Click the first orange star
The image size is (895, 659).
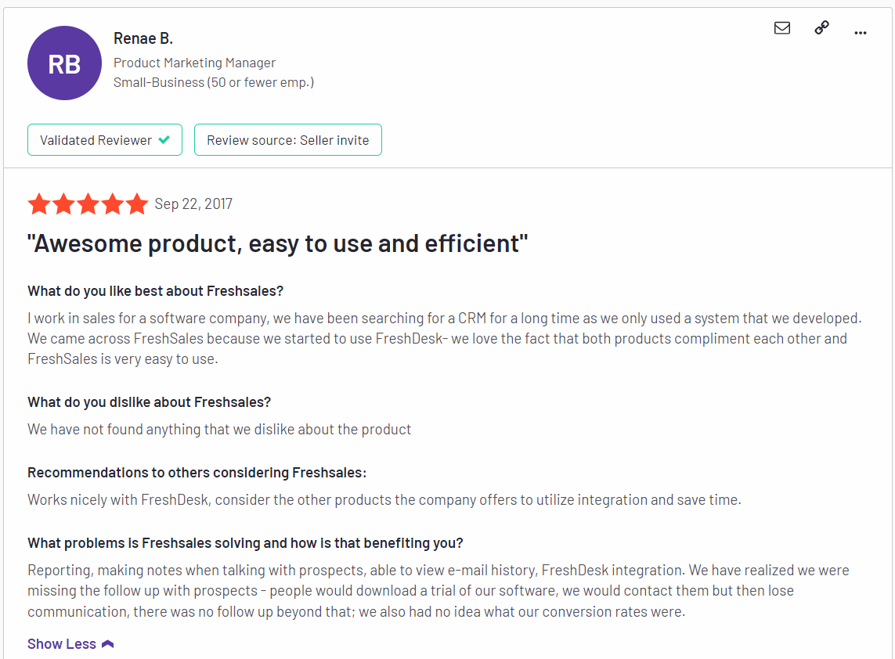pyautogui.click(x=39, y=203)
